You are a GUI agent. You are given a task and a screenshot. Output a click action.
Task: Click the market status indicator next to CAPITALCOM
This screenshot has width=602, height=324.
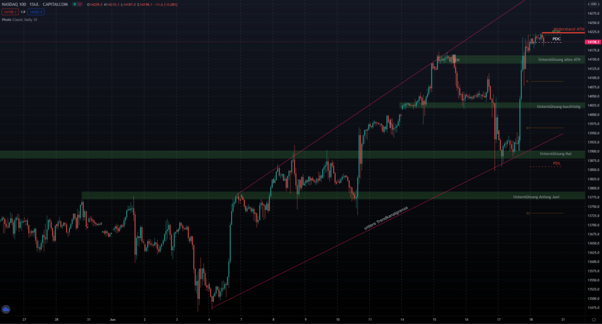point(75,5)
